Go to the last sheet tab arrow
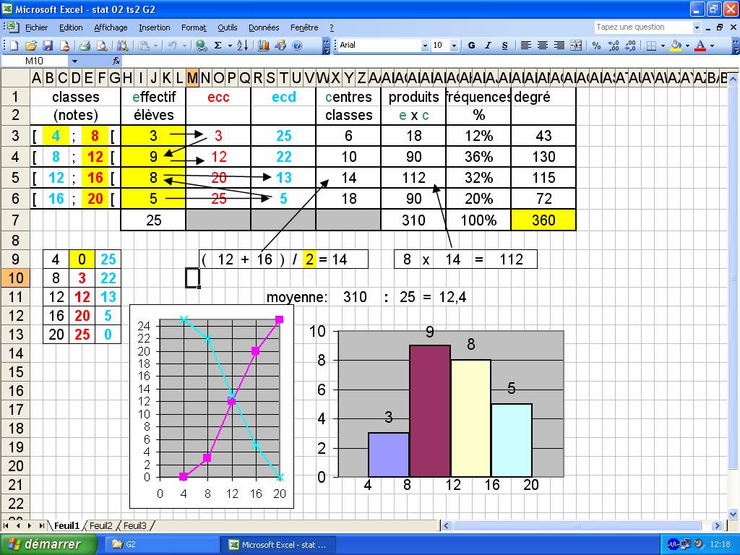740x555 pixels. (41, 525)
